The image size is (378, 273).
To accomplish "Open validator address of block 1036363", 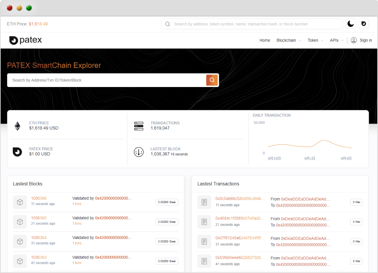I will pyautogui.click(x=113, y=257).
